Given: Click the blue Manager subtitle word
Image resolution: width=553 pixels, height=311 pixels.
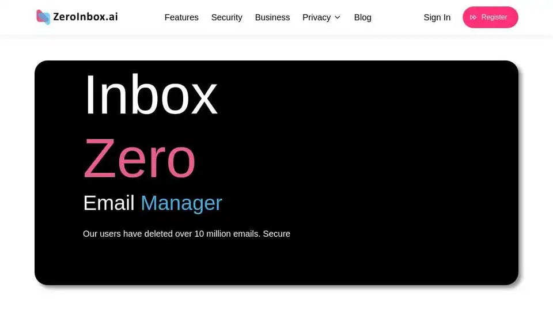Looking at the screenshot, I should tap(181, 203).
